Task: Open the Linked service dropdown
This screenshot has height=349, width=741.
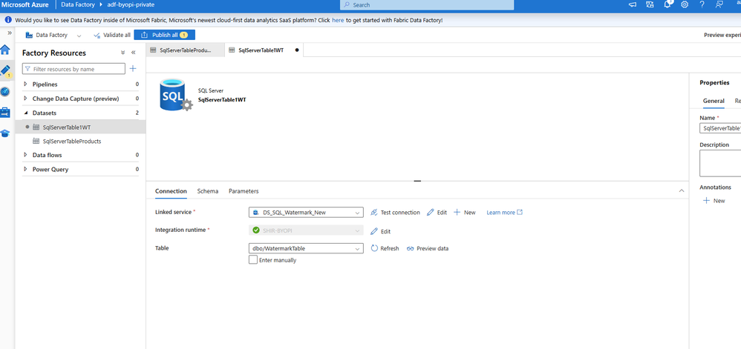Action: point(306,212)
